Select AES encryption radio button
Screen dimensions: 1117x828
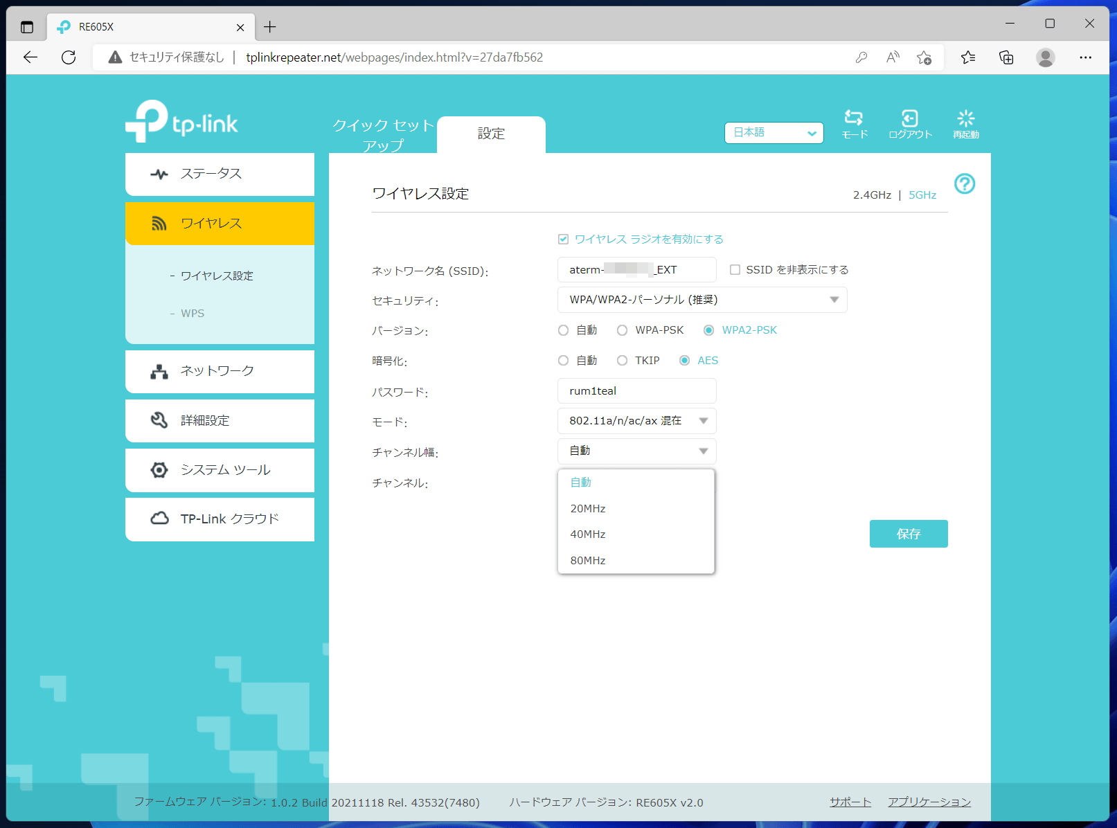point(684,361)
